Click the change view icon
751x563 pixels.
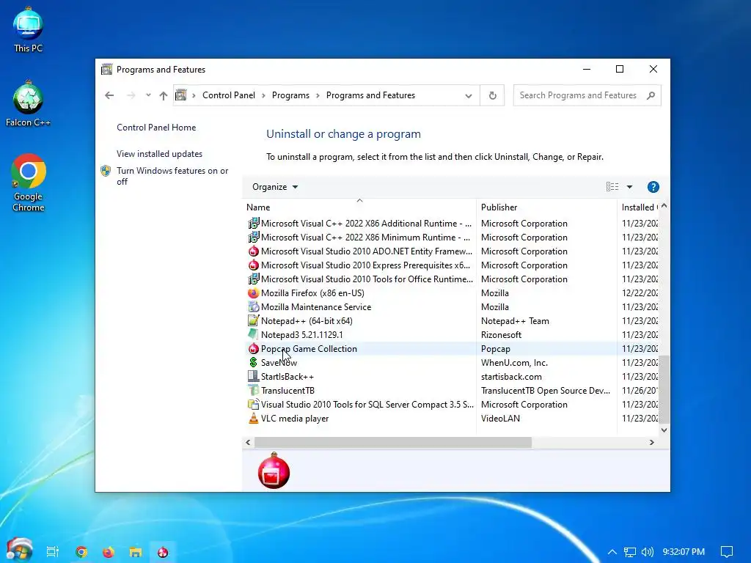click(x=612, y=187)
